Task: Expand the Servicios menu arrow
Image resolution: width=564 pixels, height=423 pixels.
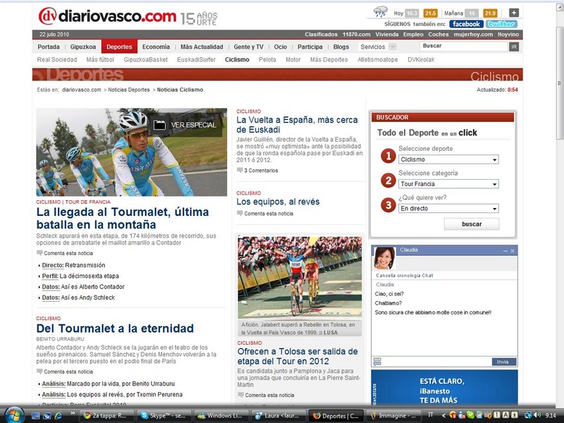Action: pyautogui.click(x=393, y=47)
